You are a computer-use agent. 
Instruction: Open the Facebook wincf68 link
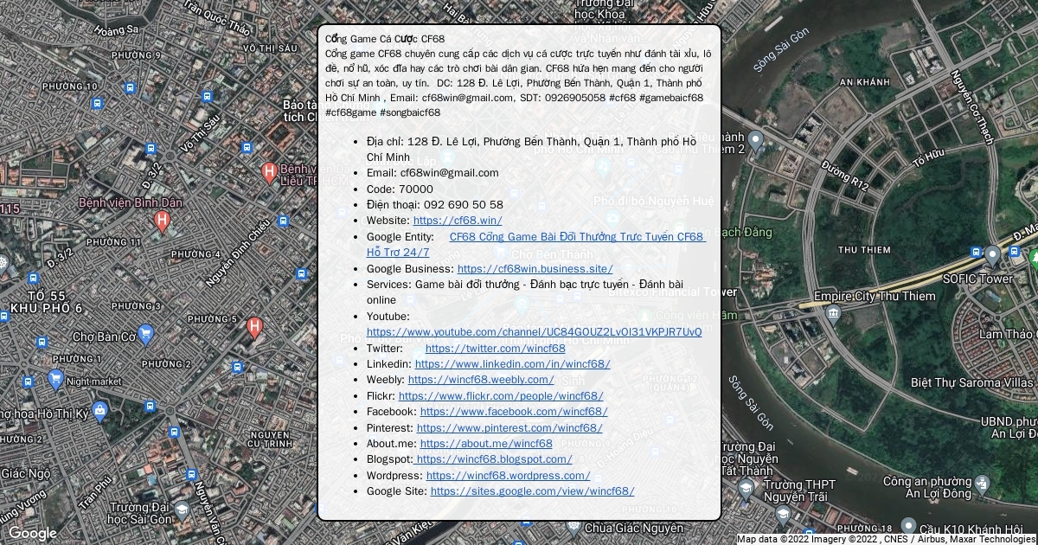click(514, 412)
